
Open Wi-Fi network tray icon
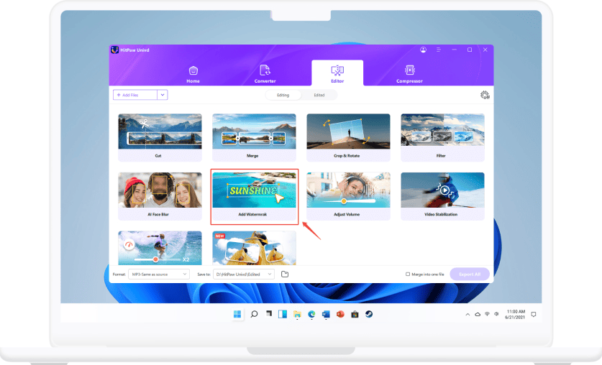[x=487, y=314]
